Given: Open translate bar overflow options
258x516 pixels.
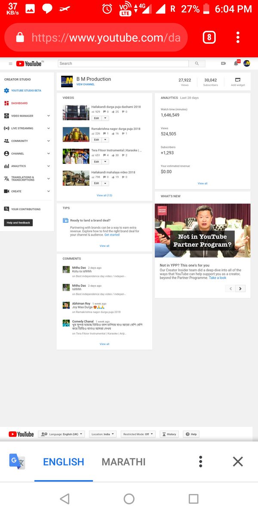Looking at the screenshot, I should tap(200, 462).
